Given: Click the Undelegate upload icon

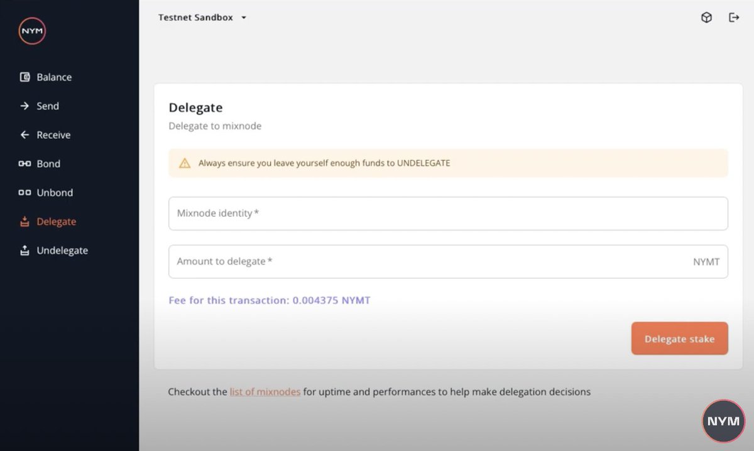Looking at the screenshot, I should pos(25,251).
